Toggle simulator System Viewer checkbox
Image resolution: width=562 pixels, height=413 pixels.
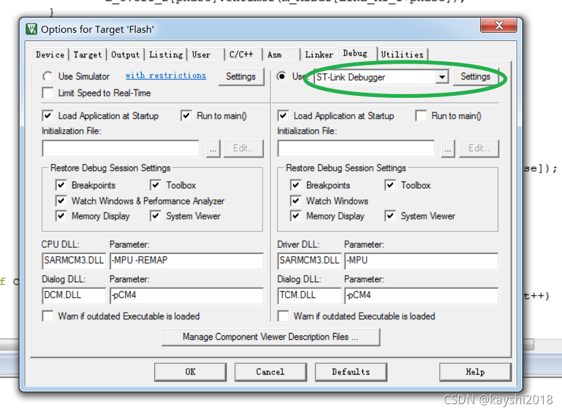[x=155, y=216]
